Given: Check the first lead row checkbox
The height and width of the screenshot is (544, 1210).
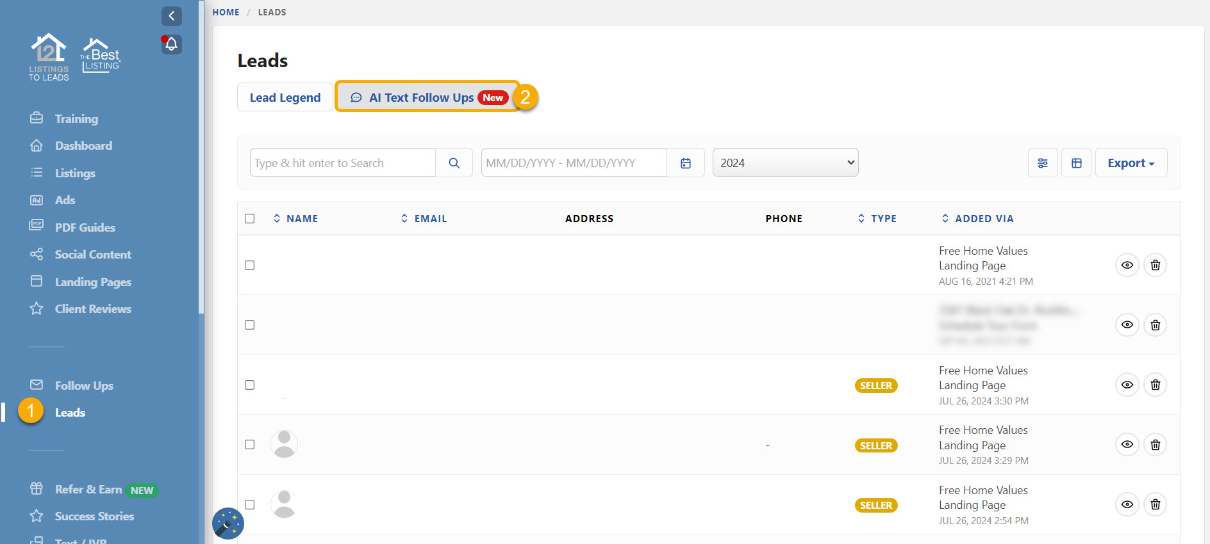Looking at the screenshot, I should (x=250, y=266).
